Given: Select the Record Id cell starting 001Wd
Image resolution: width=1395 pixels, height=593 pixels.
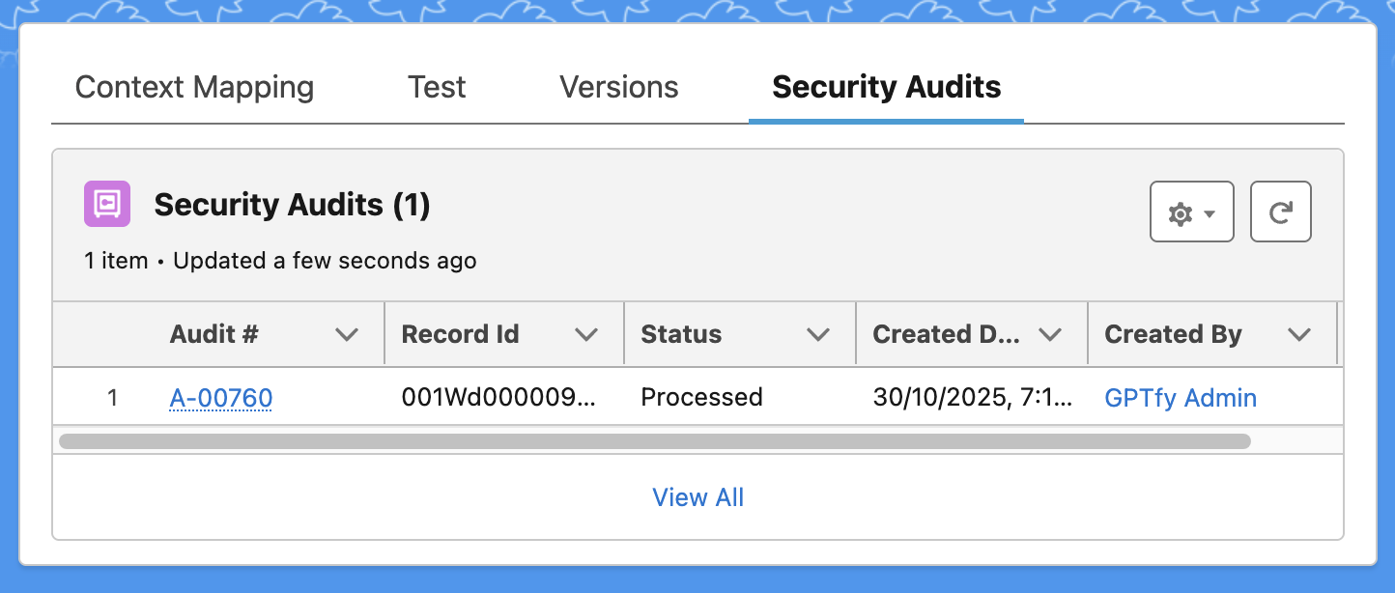Looking at the screenshot, I should (498, 398).
